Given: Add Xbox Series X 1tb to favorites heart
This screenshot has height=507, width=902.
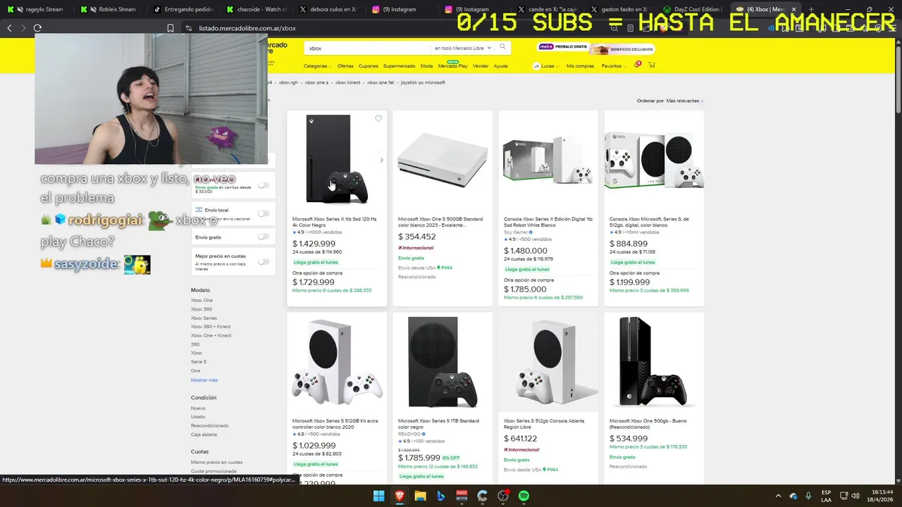Looking at the screenshot, I should click(378, 118).
